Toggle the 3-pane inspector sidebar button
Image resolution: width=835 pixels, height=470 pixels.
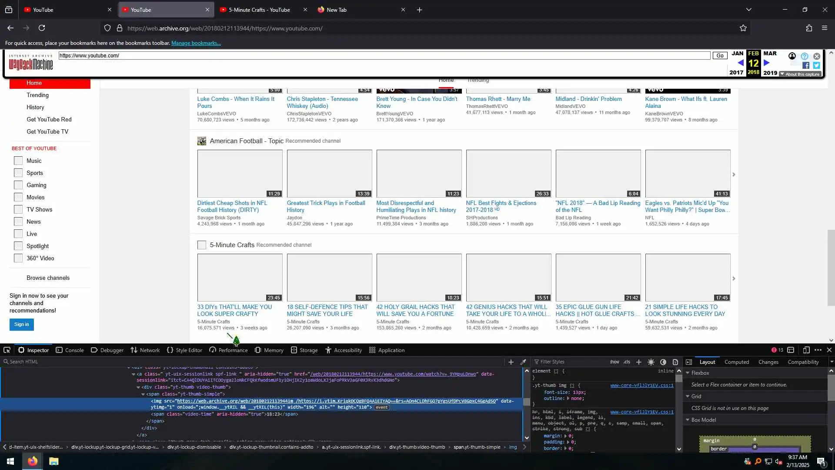pyautogui.click(x=689, y=362)
